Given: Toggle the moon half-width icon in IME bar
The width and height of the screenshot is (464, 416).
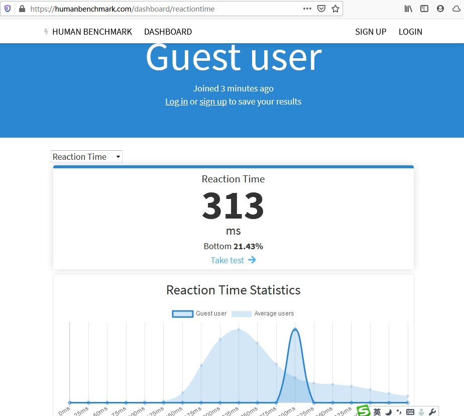Looking at the screenshot, I should coord(389,412).
